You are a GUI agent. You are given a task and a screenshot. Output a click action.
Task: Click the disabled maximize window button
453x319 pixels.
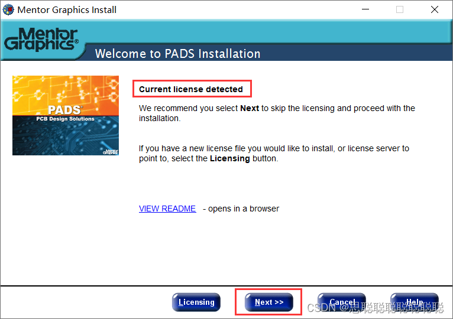point(400,9)
